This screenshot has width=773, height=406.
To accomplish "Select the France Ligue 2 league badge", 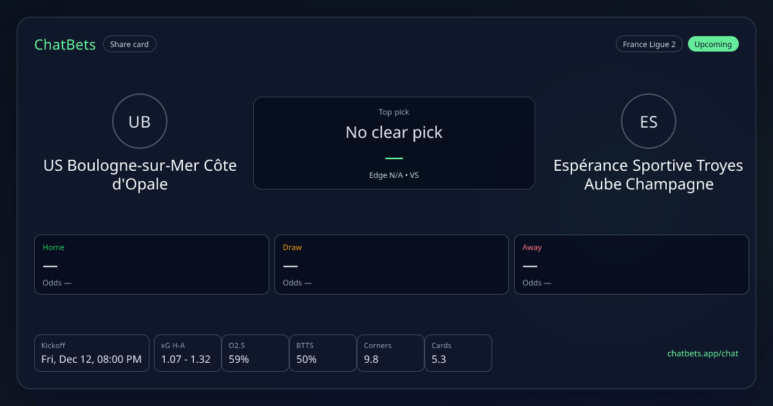I will (649, 44).
